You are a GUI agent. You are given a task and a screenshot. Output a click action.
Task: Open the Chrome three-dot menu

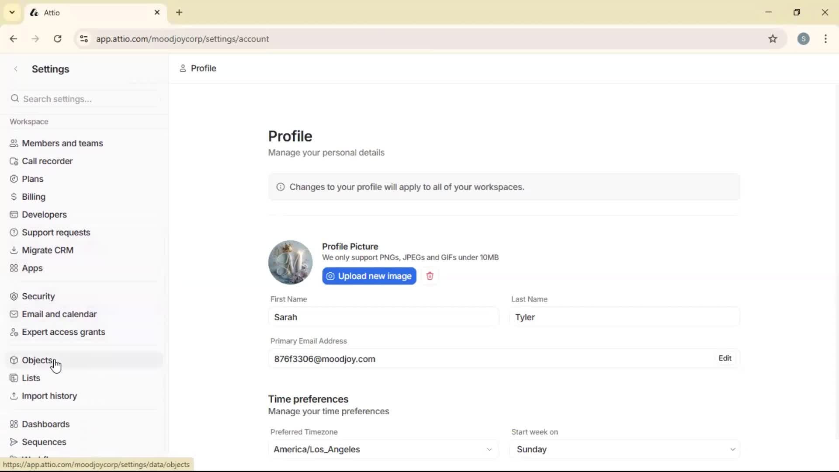click(x=825, y=39)
